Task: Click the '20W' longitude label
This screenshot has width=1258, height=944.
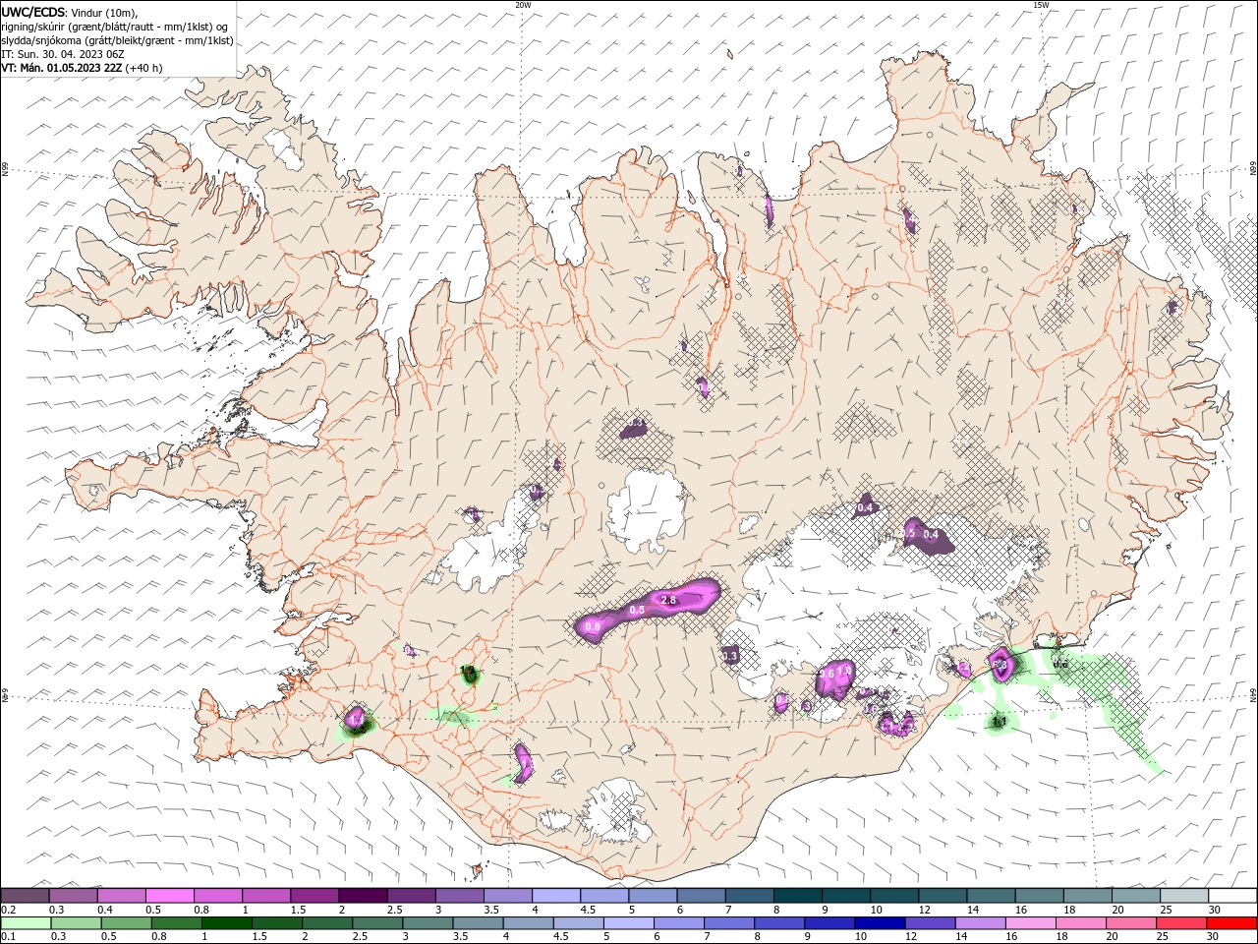Action: (523, 5)
